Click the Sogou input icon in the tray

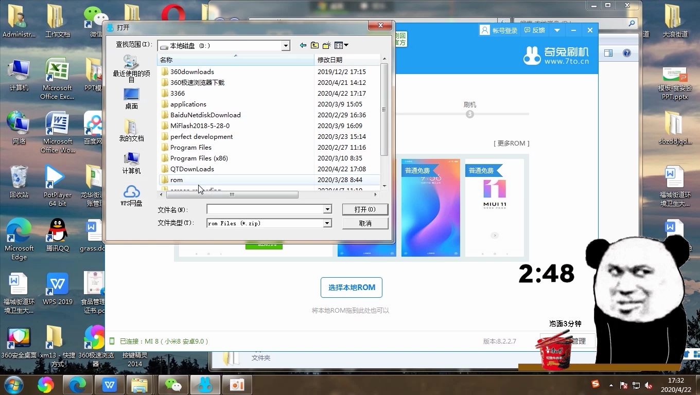click(596, 384)
